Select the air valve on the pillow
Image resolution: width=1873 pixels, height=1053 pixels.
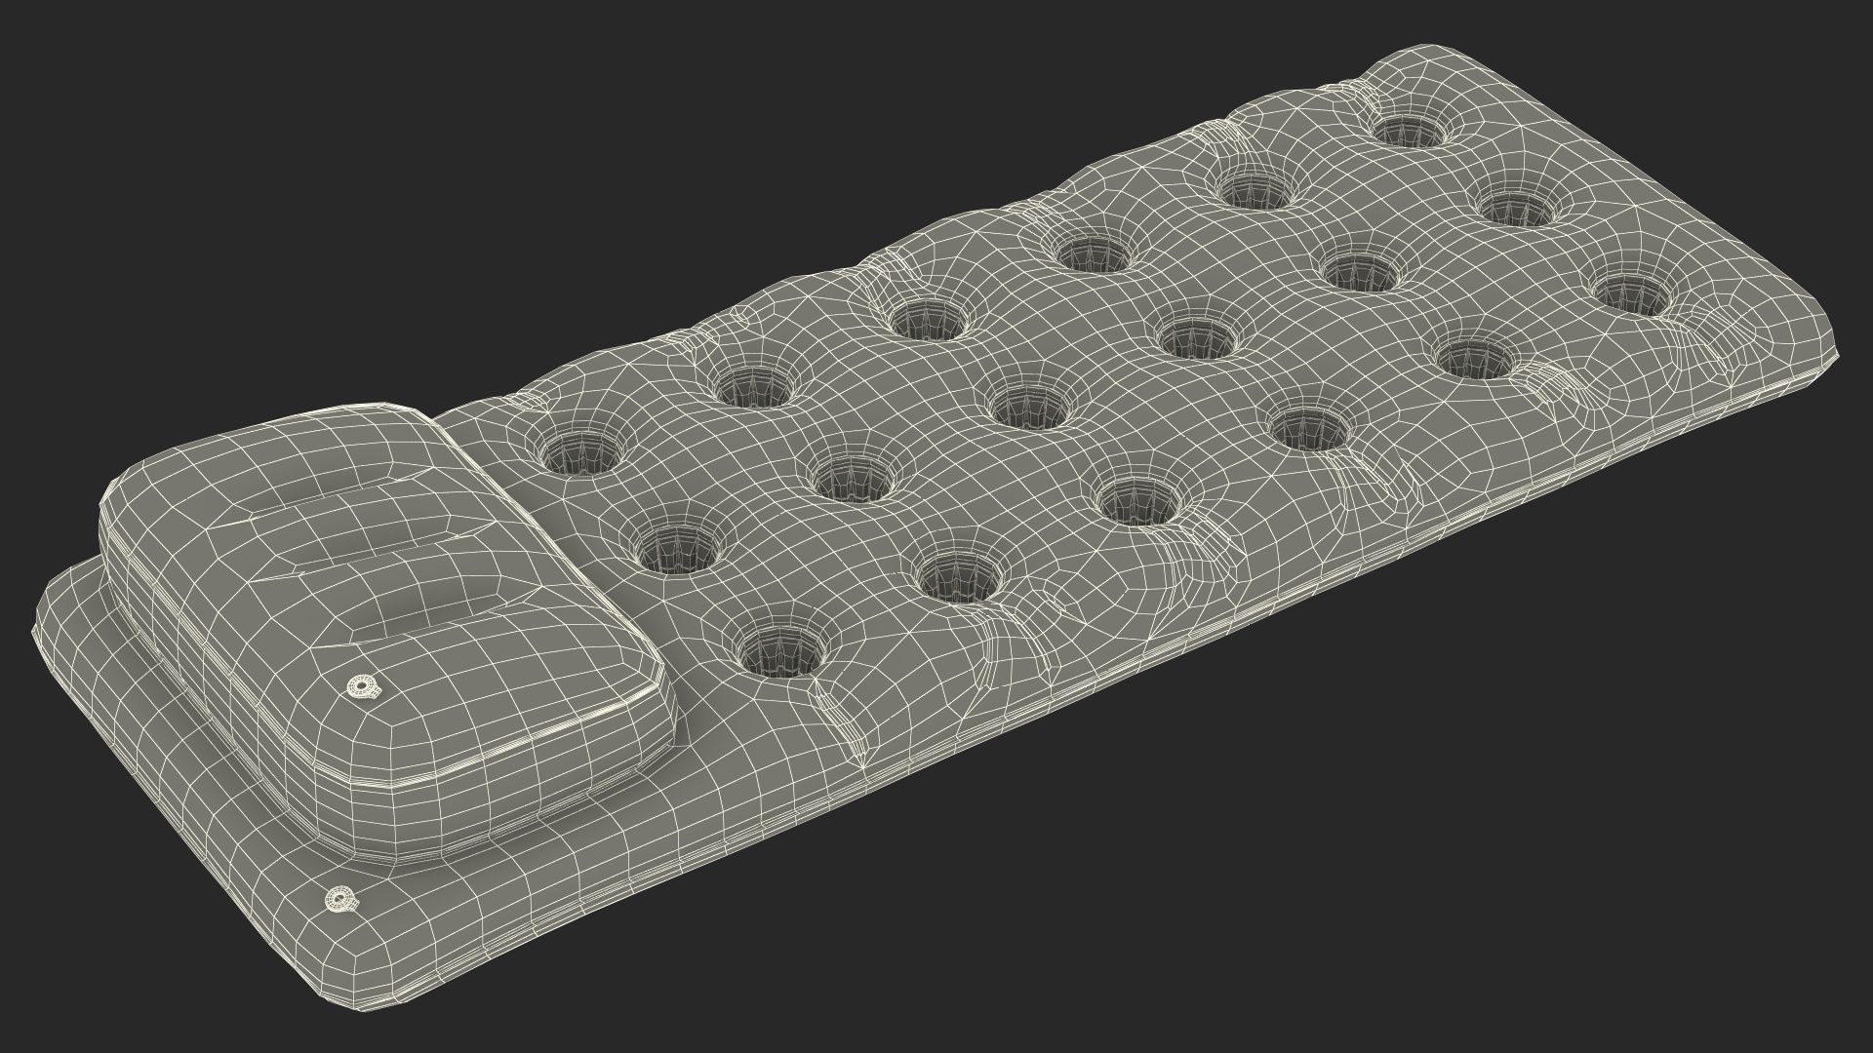tap(365, 688)
